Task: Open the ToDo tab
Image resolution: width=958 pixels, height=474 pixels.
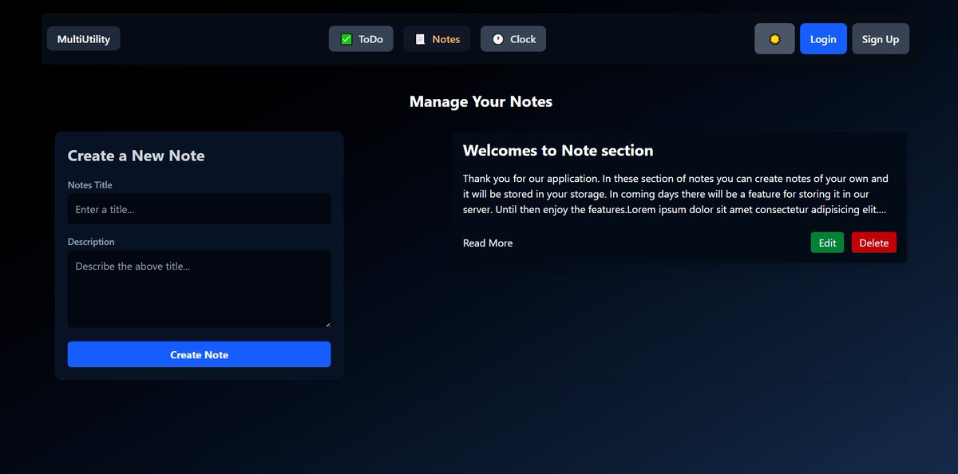Action: point(361,39)
